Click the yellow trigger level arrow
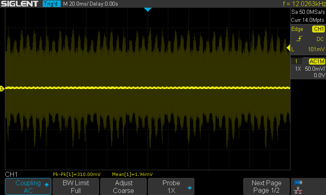Image resolution: width=326 pixels, height=195 pixels. [x=289, y=49]
